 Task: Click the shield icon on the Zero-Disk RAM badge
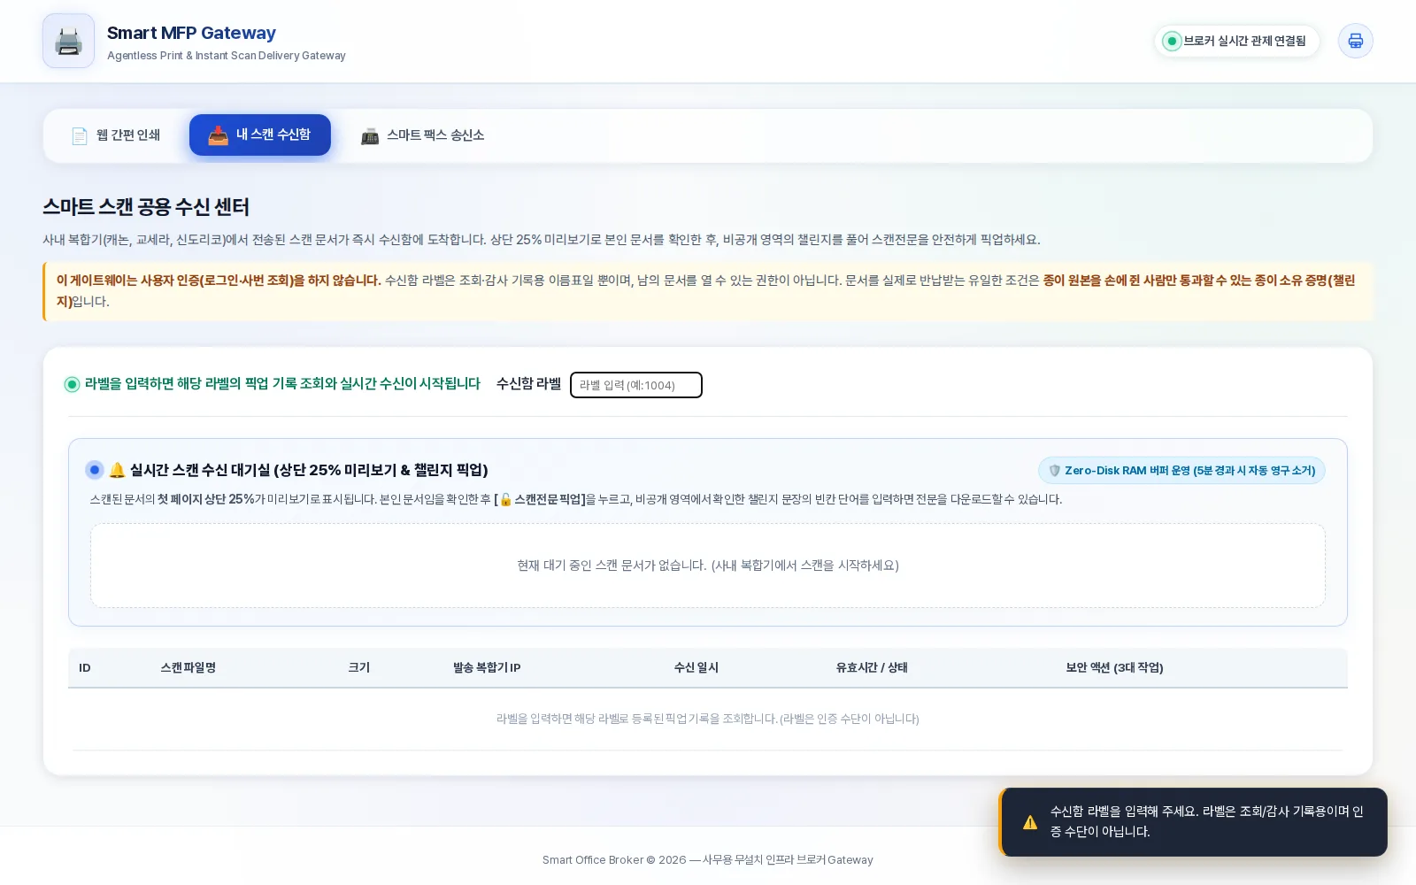tap(1054, 471)
